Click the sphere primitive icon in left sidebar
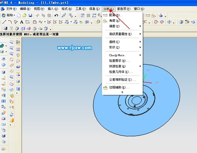This screenshot has height=153, width=197. 4,65
